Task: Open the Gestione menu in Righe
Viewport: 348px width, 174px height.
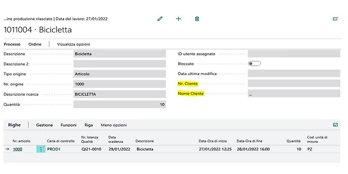Action: point(45,125)
